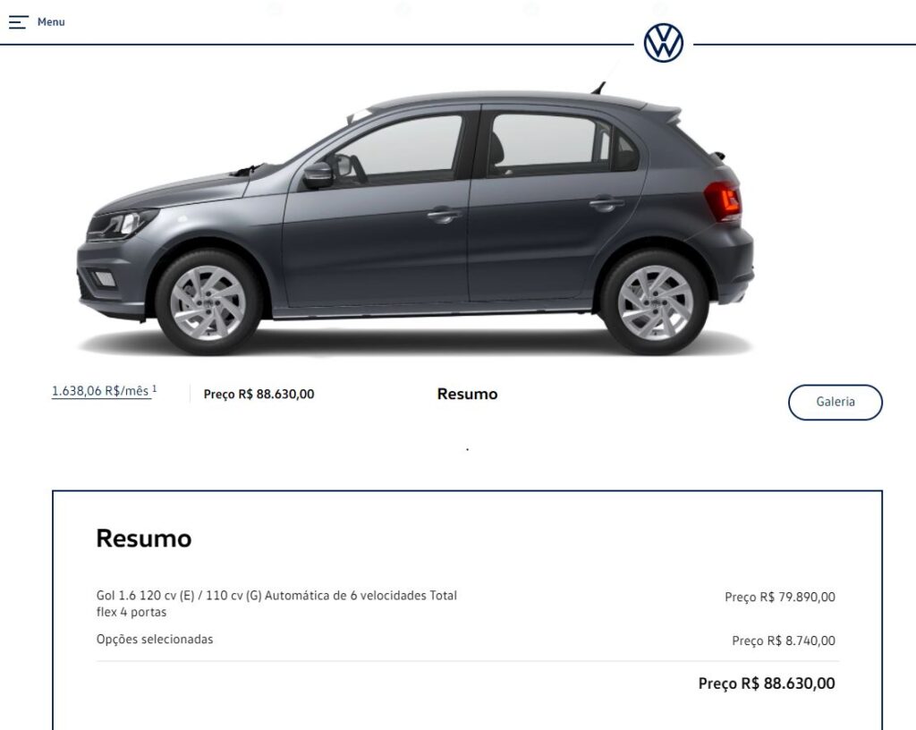Open the hamburger menu icon
This screenshot has height=730, width=916.
pyautogui.click(x=18, y=22)
